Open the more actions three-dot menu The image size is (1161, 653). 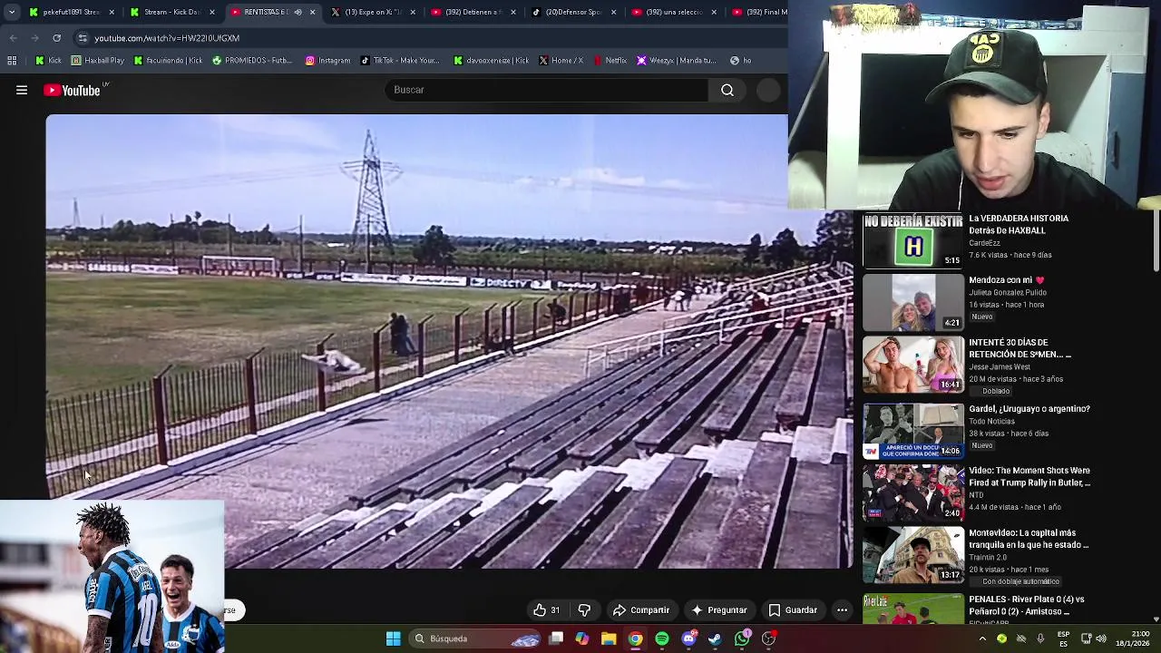click(842, 610)
